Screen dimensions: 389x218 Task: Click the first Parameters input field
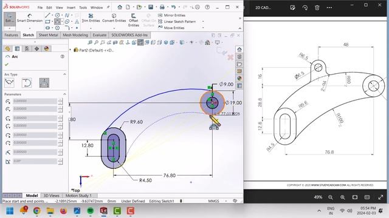35,101
